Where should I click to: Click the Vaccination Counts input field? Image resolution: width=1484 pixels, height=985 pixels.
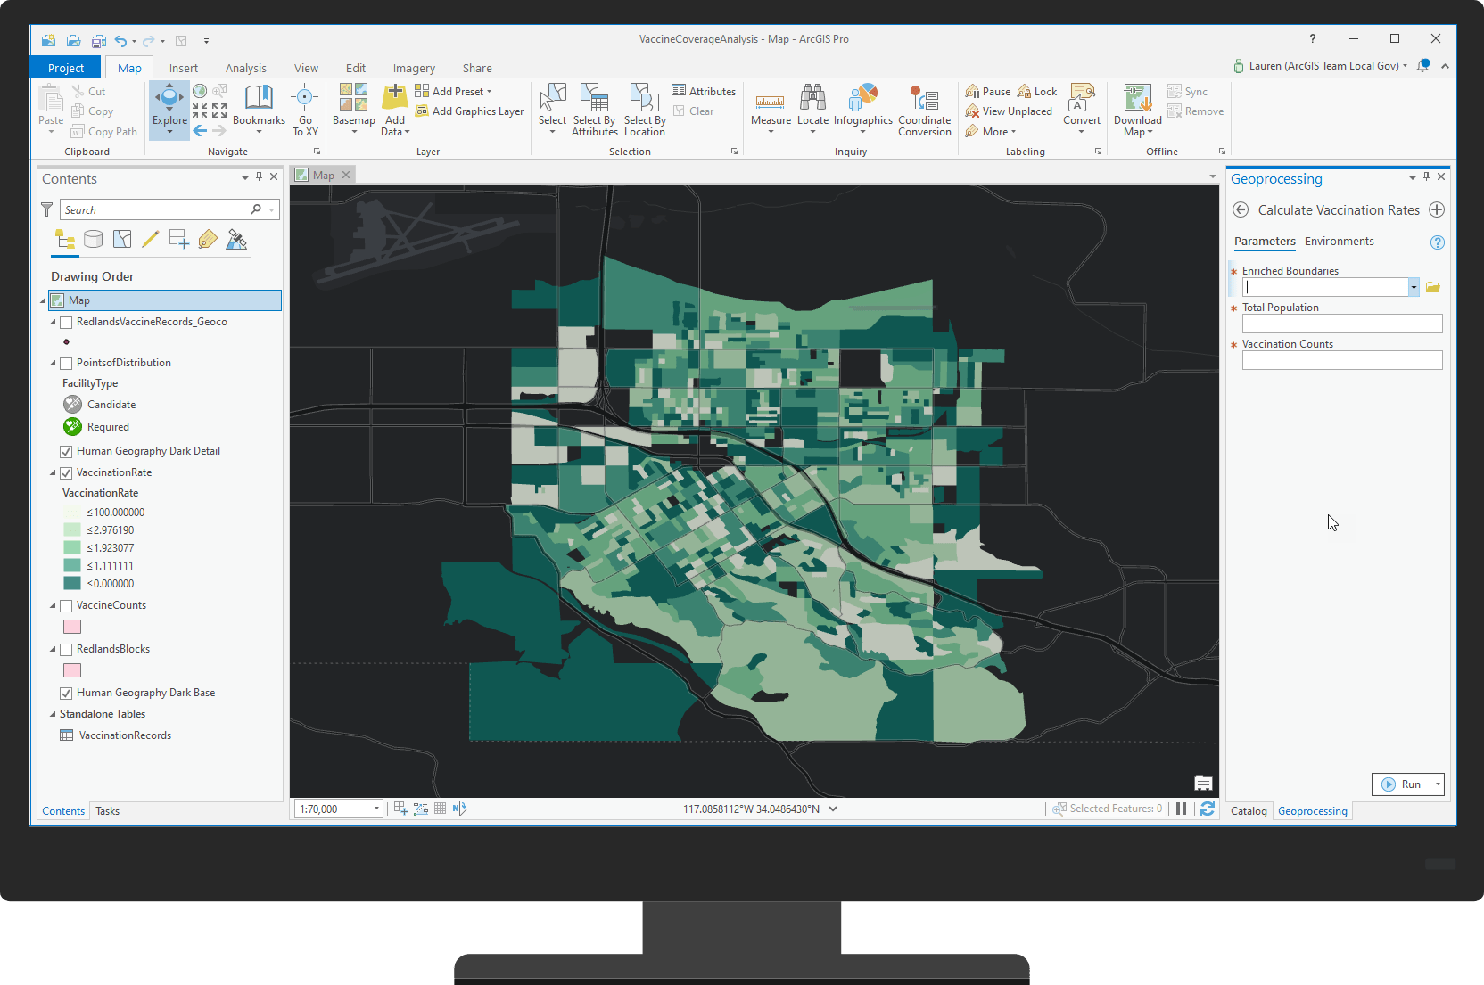click(x=1342, y=360)
